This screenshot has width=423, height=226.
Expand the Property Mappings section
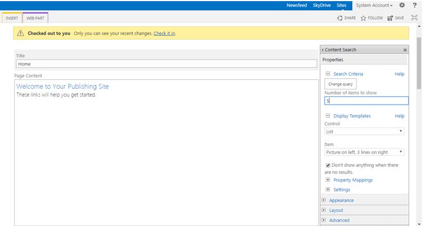[328, 179]
